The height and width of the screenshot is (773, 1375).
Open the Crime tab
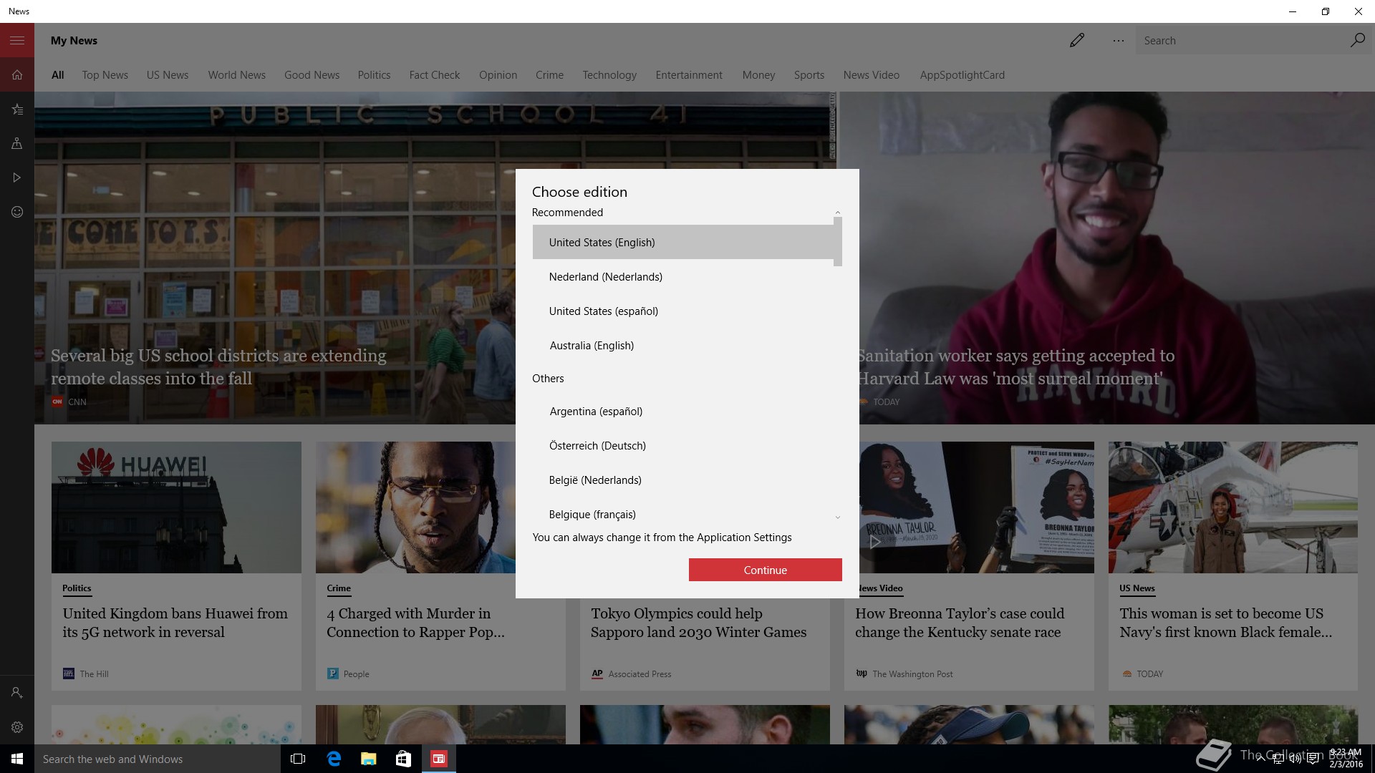[549, 75]
